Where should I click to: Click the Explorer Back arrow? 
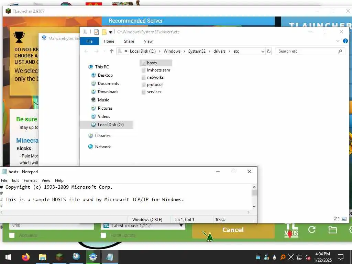point(86,51)
